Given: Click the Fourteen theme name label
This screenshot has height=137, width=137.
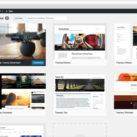Looking at the screenshot, I should pyautogui.click(x=6, y=113).
